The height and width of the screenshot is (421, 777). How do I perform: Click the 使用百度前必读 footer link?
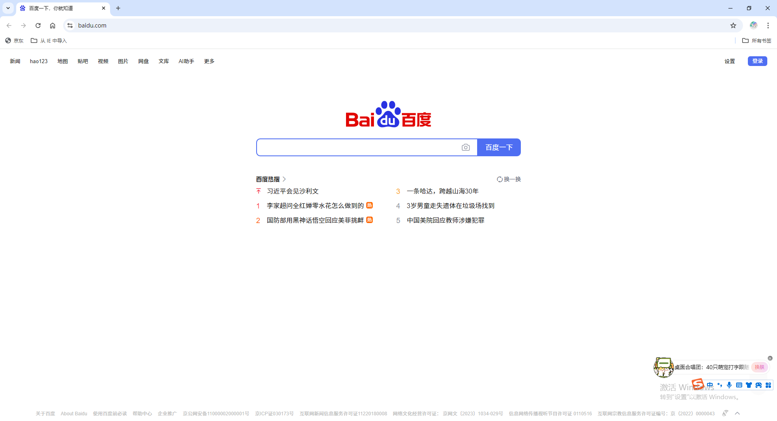pos(110,414)
